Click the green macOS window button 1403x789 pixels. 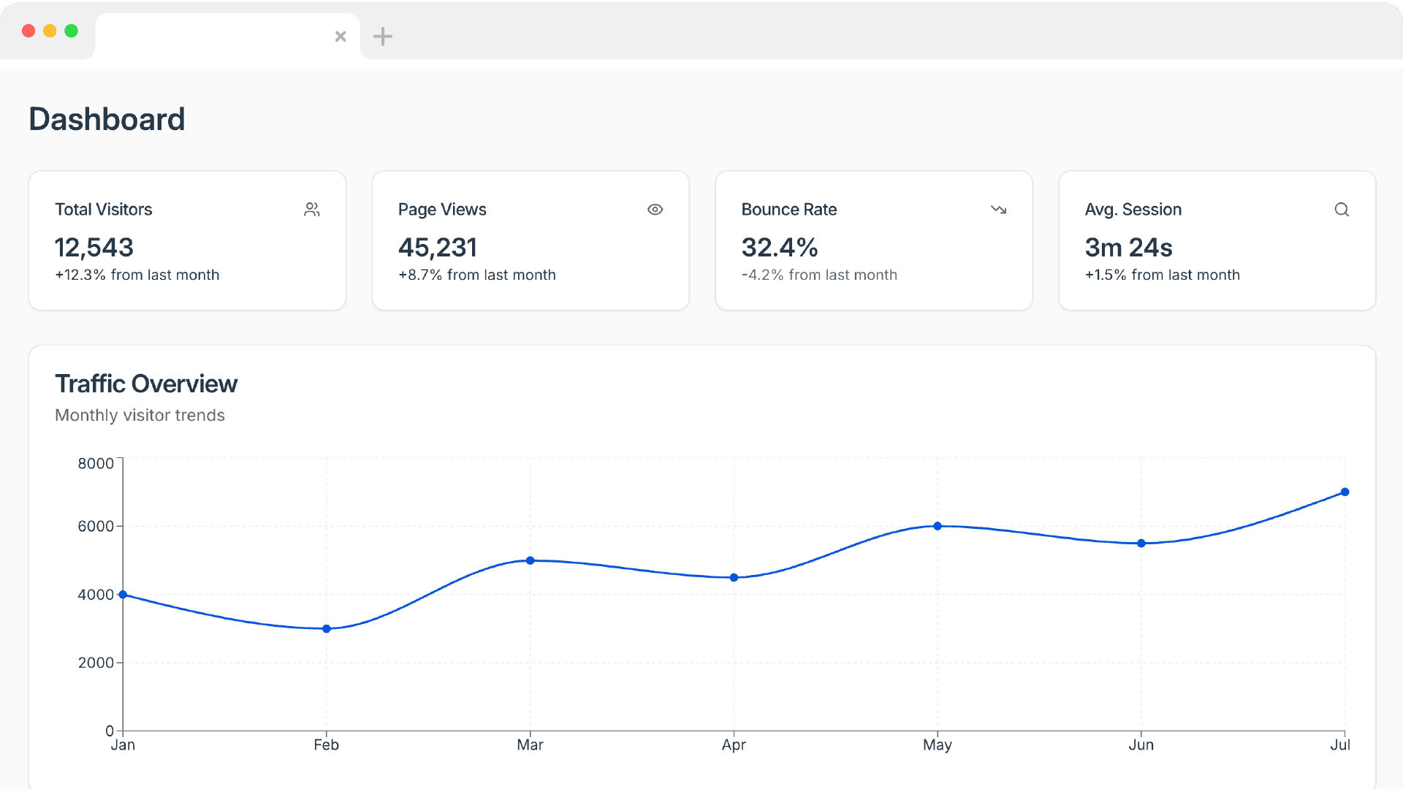point(71,31)
